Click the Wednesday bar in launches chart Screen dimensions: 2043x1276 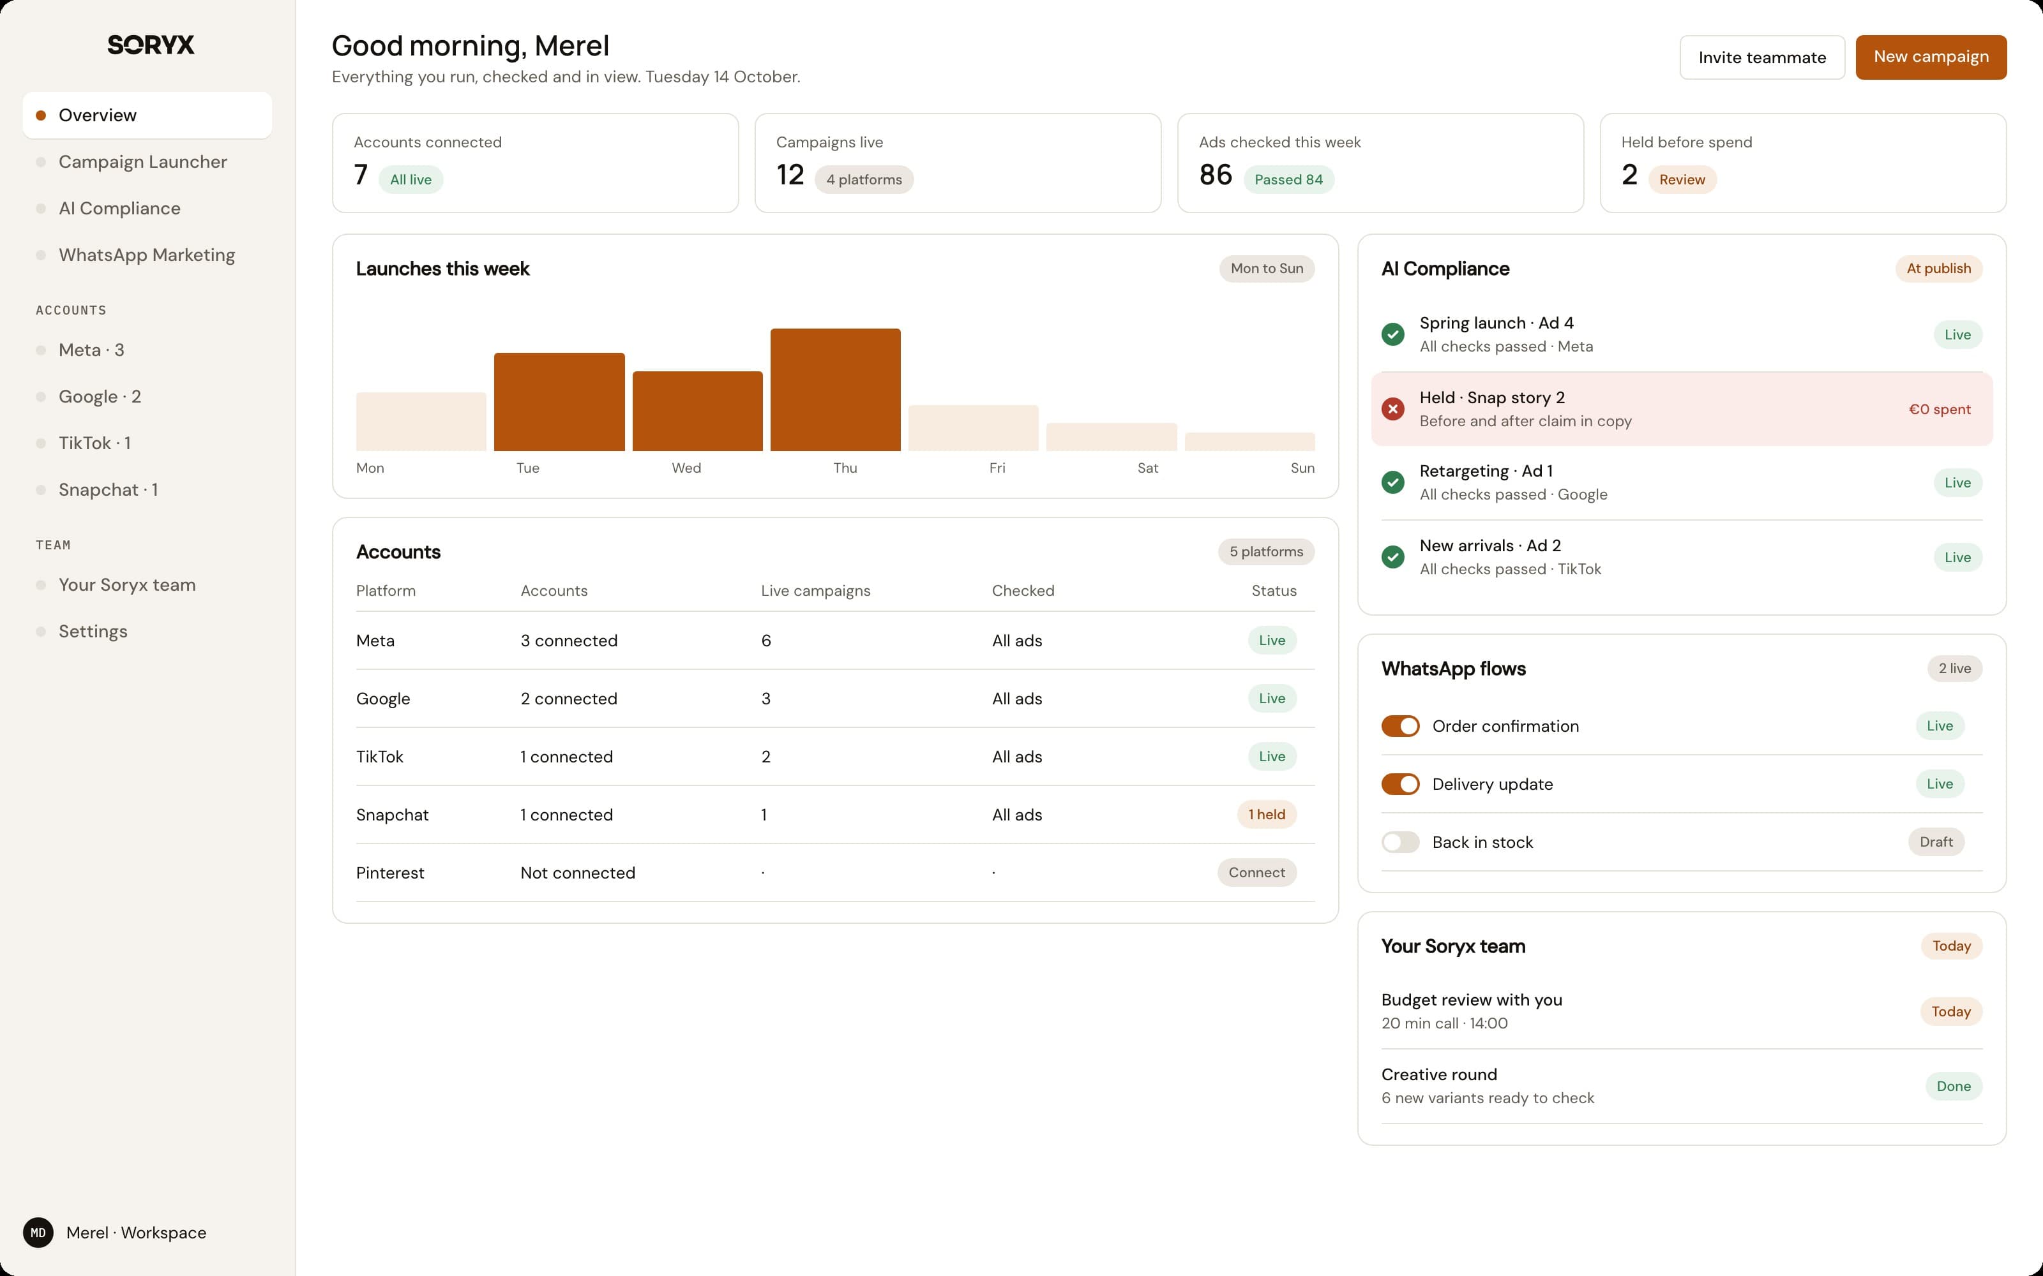(697, 411)
